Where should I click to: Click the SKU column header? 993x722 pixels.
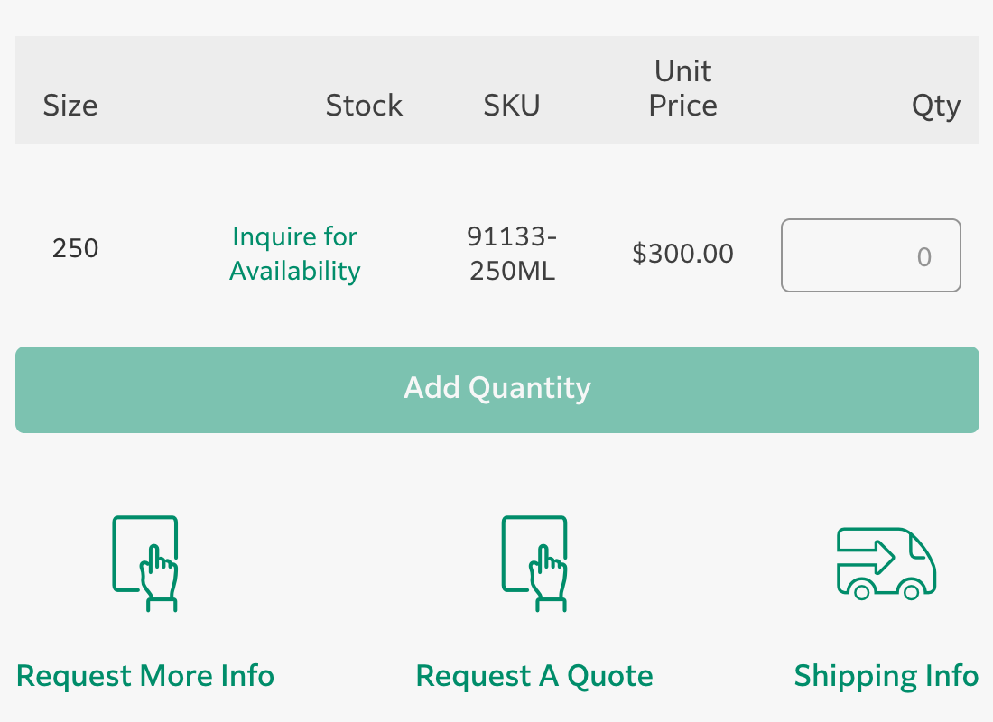click(x=512, y=106)
